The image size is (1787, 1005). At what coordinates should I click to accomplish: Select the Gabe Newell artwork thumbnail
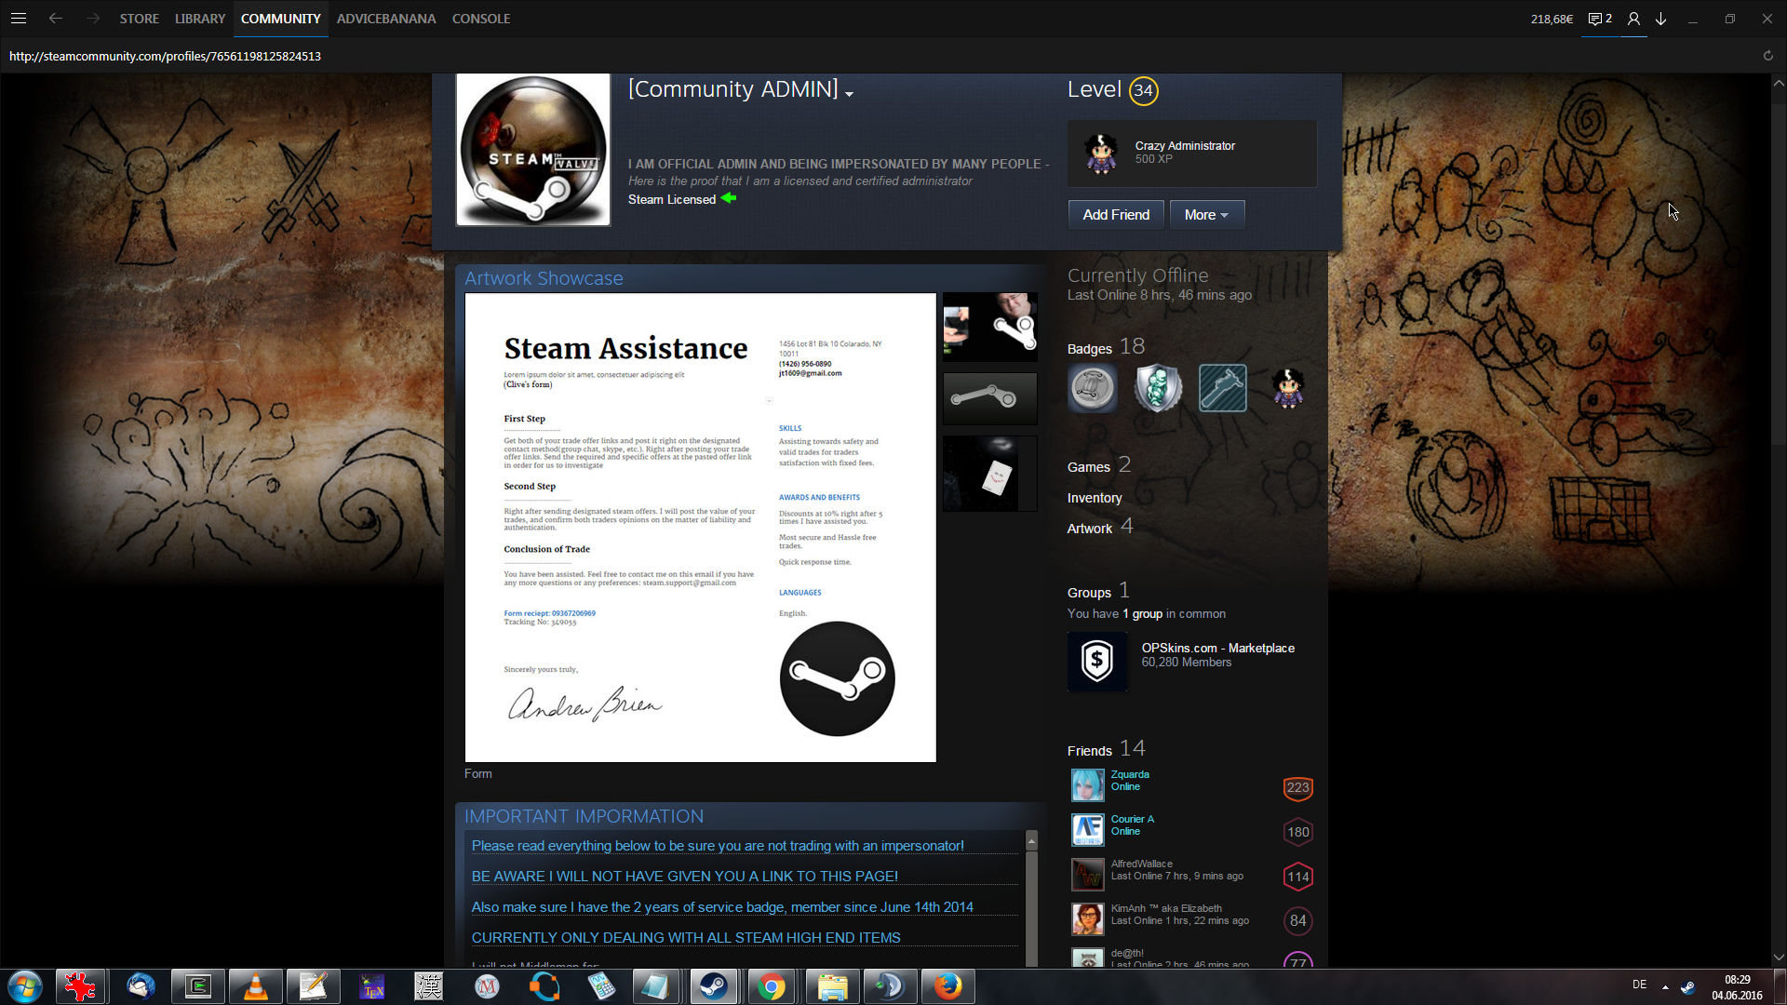tap(989, 327)
